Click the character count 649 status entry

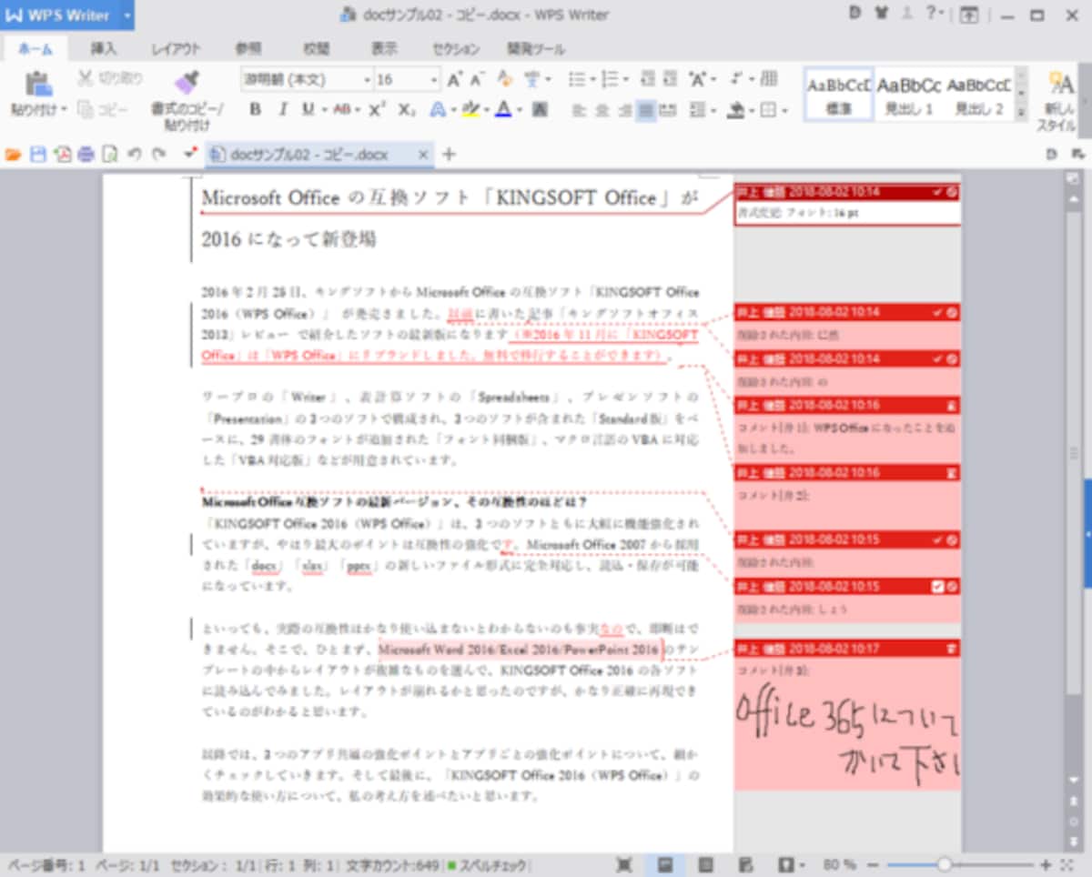392,864
